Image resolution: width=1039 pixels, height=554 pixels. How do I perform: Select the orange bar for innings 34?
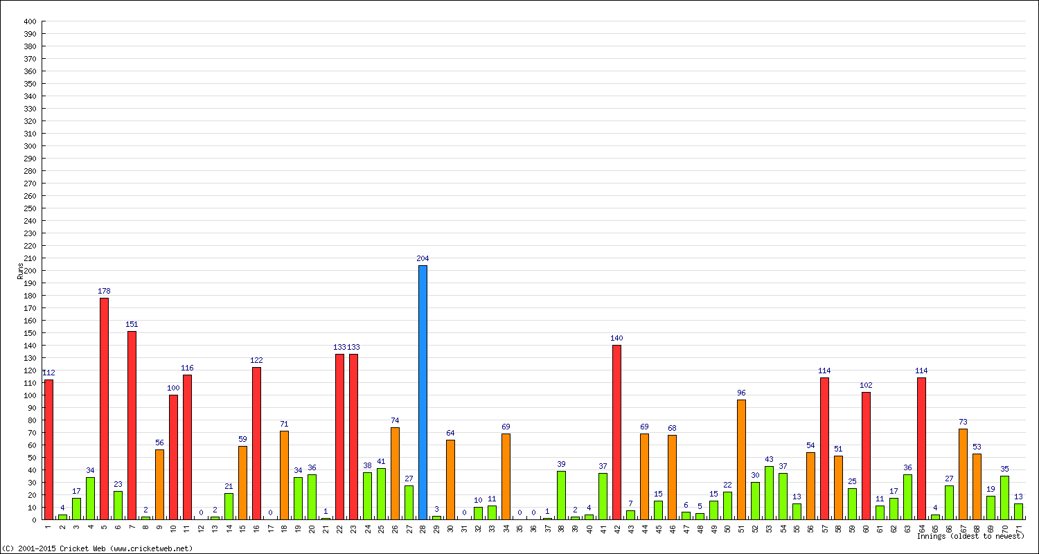click(x=506, y=476)
